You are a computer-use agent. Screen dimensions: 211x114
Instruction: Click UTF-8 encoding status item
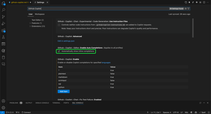click(x=176, y=112)
